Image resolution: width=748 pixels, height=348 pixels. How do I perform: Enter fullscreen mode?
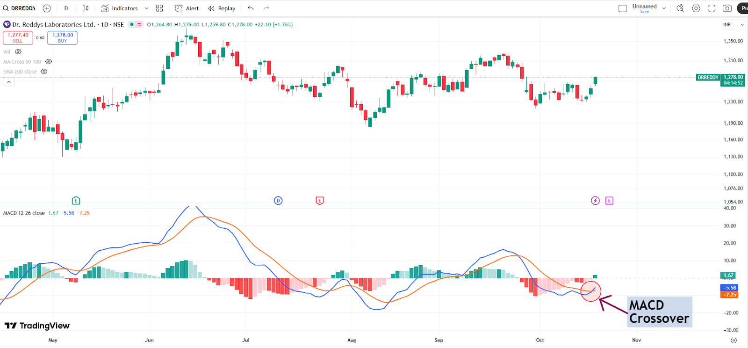pyautogui.click(x=712, y=8)
